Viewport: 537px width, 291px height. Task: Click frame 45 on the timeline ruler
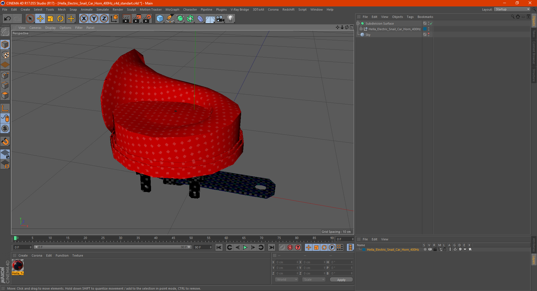(x=173, y=238)
